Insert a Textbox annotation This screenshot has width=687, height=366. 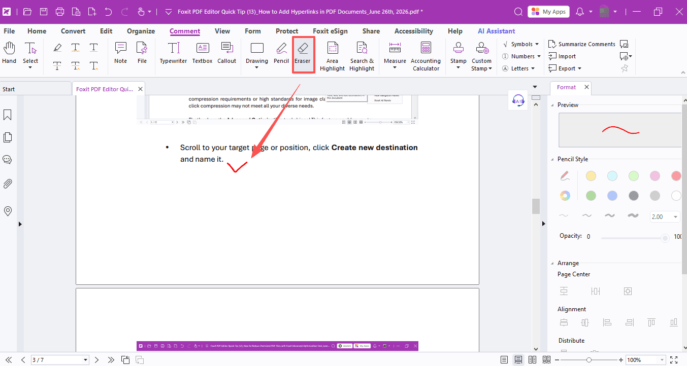[x=202, y=53]
